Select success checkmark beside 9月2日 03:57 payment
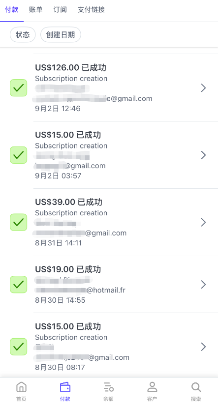The width and height of the screenshot is (218, 407). click(18, 155)
